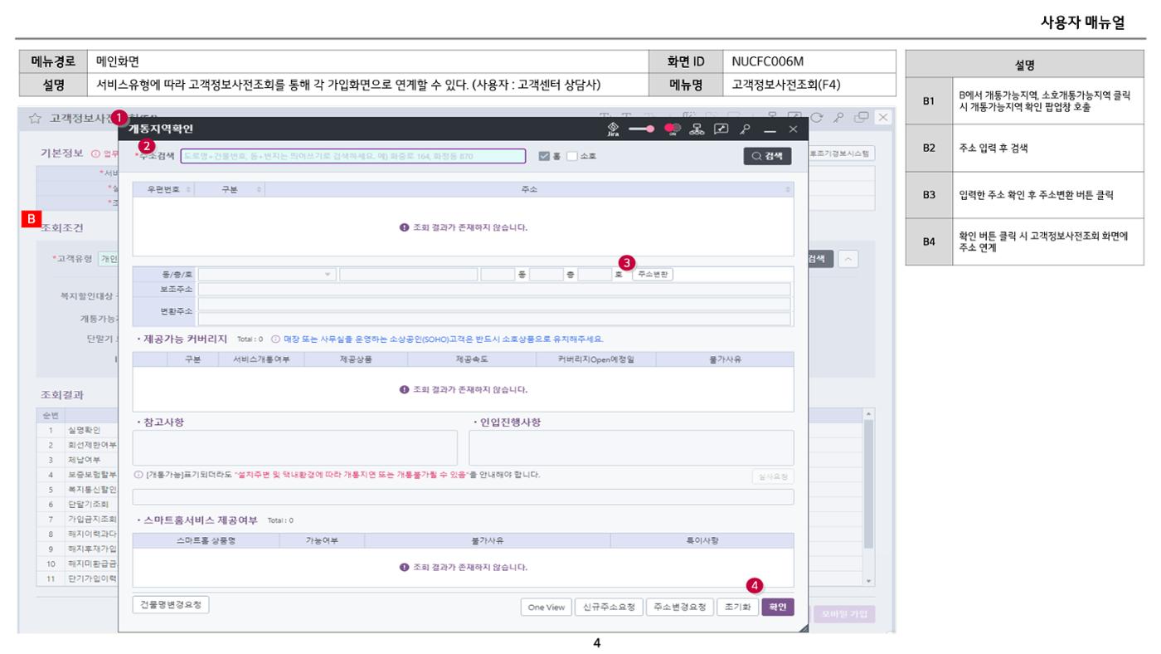Click the overlapping windows icon in background toolbar
1161x654 pixels.
[x=863, y=118]
